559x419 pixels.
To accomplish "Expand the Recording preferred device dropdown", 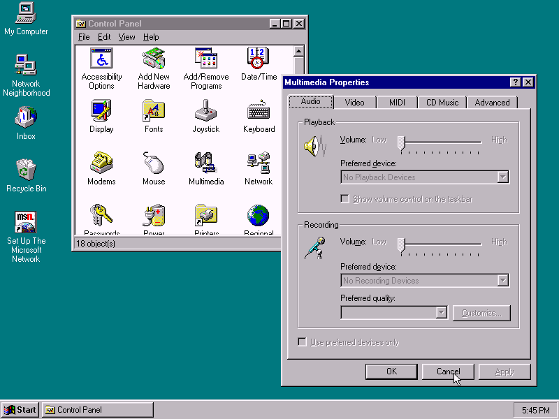I will [502, 281].
